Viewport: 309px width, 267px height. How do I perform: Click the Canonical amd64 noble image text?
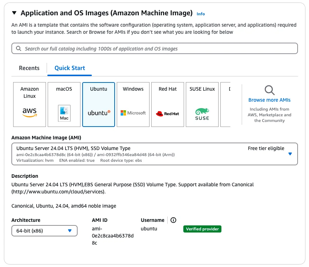point(64,206)
